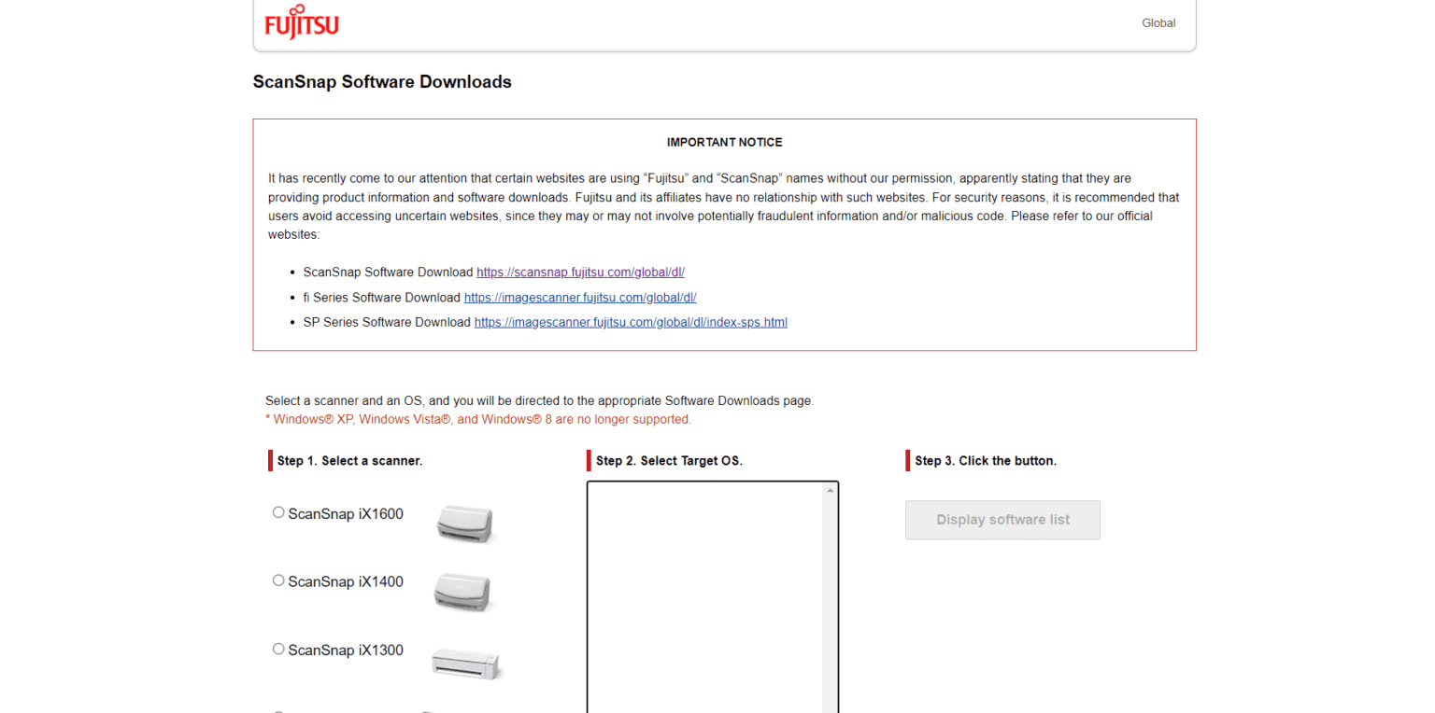Click the IMPORTANT NOTICE title
Viewport: 1435px width, 713px height.
(x=724, y=143)
